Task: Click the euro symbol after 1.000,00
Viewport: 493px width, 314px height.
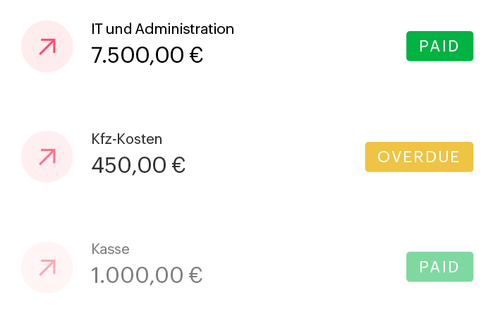Action: click(196, 274)
